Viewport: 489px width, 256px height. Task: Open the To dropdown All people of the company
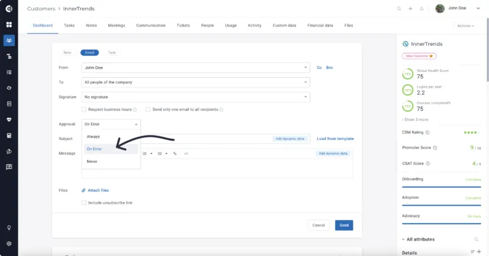click(196, 82)
